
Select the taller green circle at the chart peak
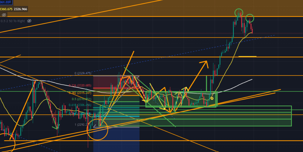click(239, 12)
